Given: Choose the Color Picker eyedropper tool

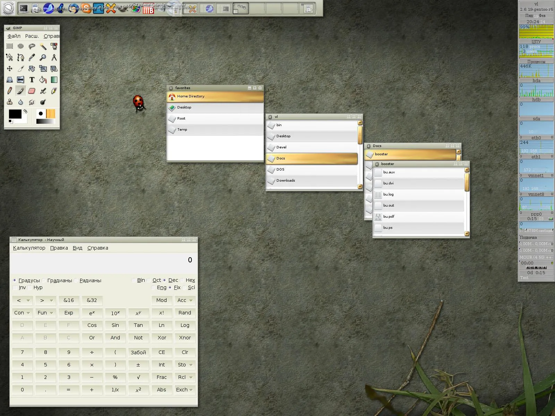Looking at the screenshot, I should 32,58.
